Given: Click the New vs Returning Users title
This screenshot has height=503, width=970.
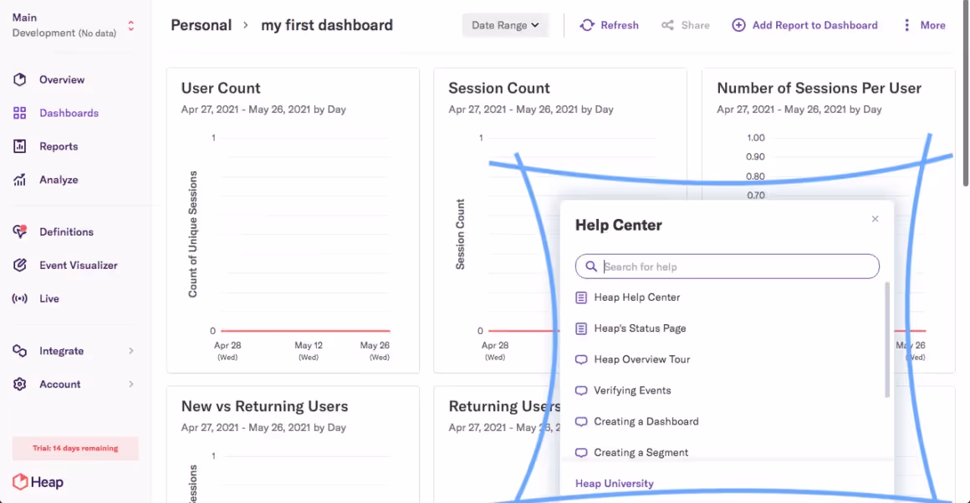Looking at the screenshot, I should point(265,406).
